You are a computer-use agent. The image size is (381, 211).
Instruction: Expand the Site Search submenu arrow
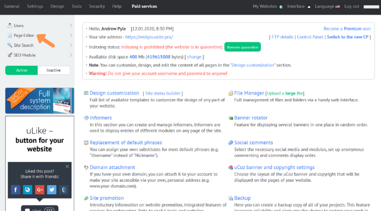[71, 45]
